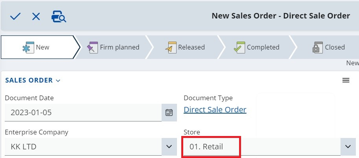The image size is (359, 158).
Task: Click the Document Date input field
Action: 83,113
